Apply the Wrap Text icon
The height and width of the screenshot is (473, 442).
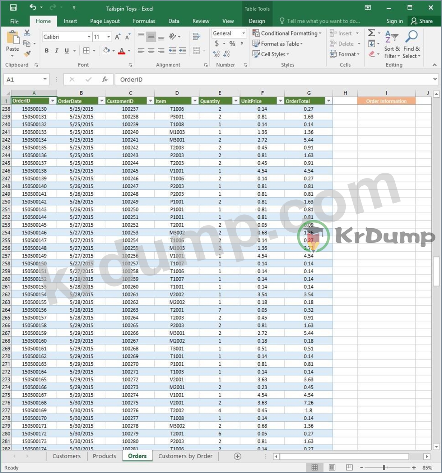[196, 37]
